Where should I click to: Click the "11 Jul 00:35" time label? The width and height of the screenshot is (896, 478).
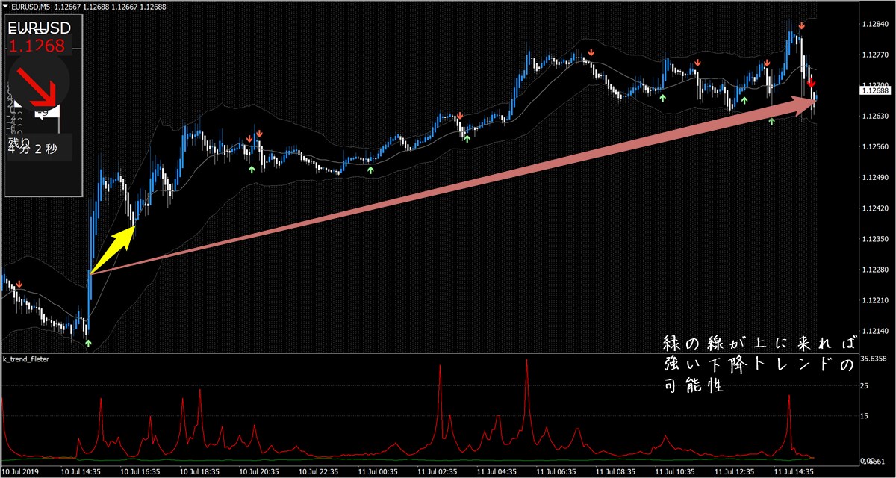click(379, 472)
